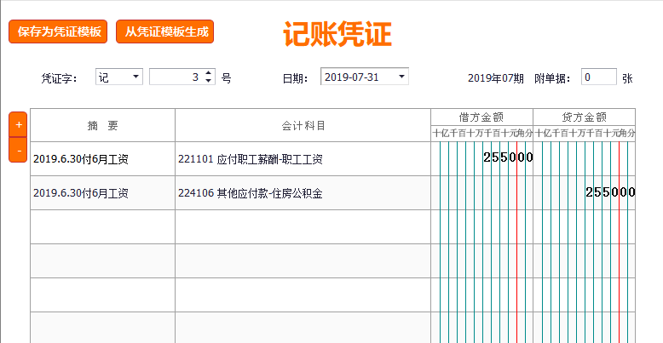Select 其他应付款-住房公积金 account cell
The image size is (663, 343).
303,193
